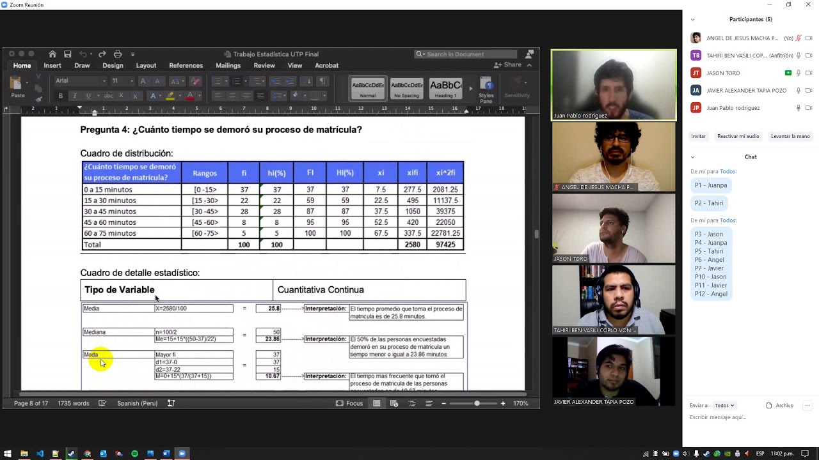Click Levantar la mano button
The height and width of the screenshot is (460, 819).
tap(790, 136)
